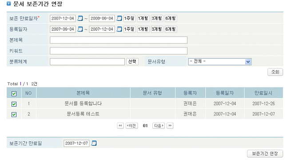This screenshot has height=167, width=287.
Task: Open document titled 문서를 등록합니다
Action: pyautogui.click(x=83, y=103)
